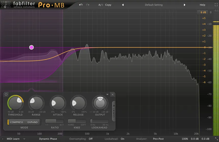
Task: Enter full screen mode icon
Action: click(x=216, y=5)
